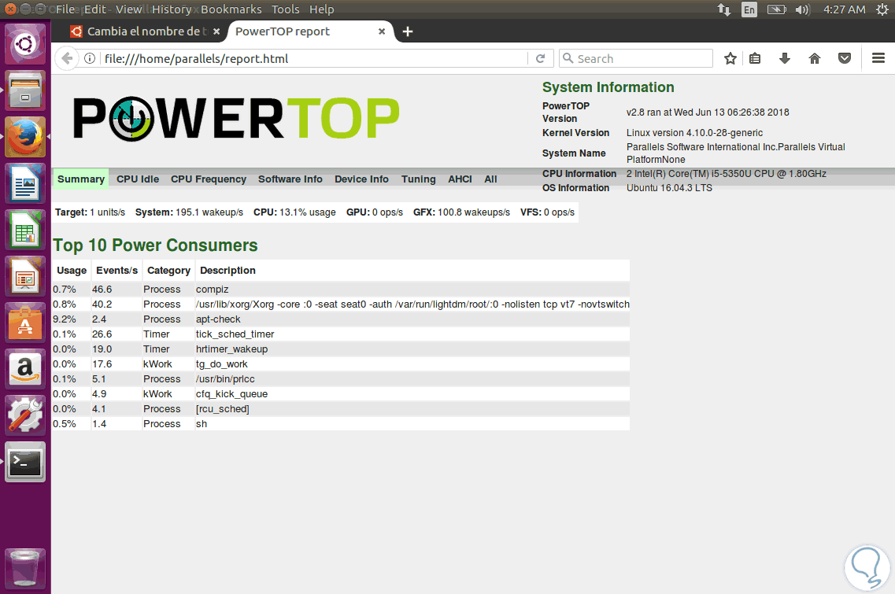895x594 pixels.
Task: Open the En keyboard layout indicator
Action: point(749,9)
